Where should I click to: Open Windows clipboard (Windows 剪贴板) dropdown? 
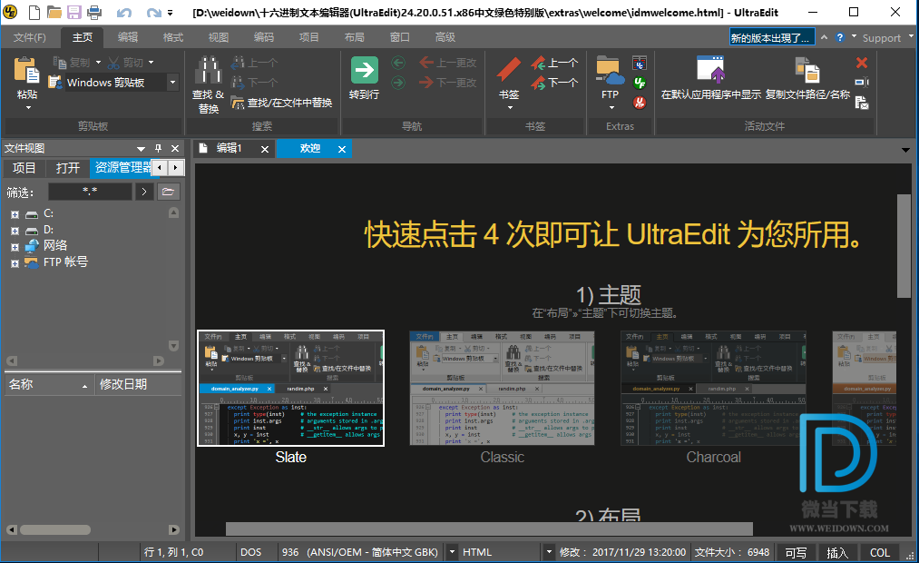pos(173,82)
